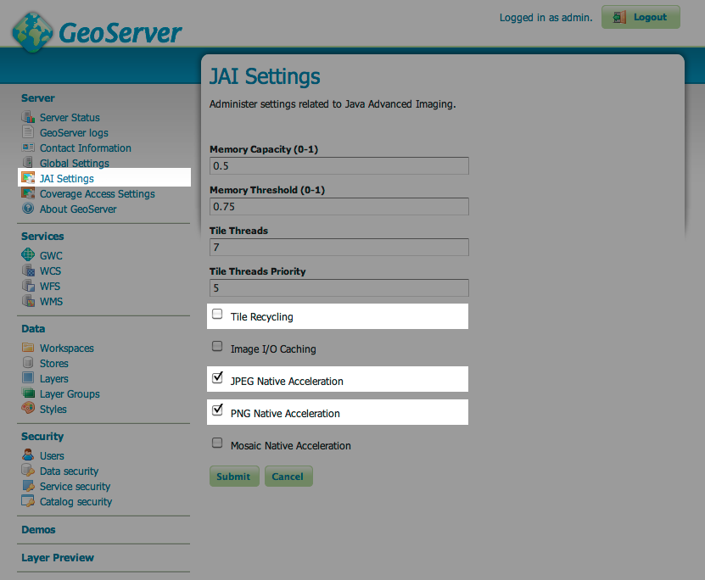This screenshot has height=580, width=705.
Task: Click the WMS service icon
Action: coord(28,300)
